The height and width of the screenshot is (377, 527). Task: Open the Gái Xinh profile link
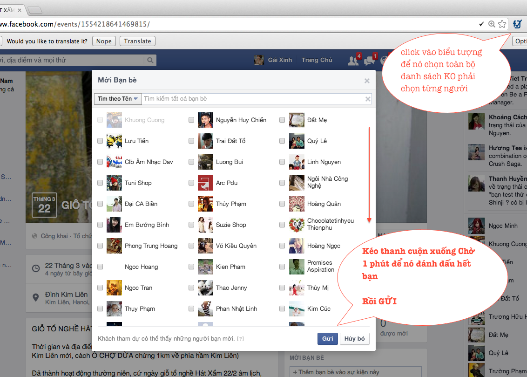tap(279, 60)
